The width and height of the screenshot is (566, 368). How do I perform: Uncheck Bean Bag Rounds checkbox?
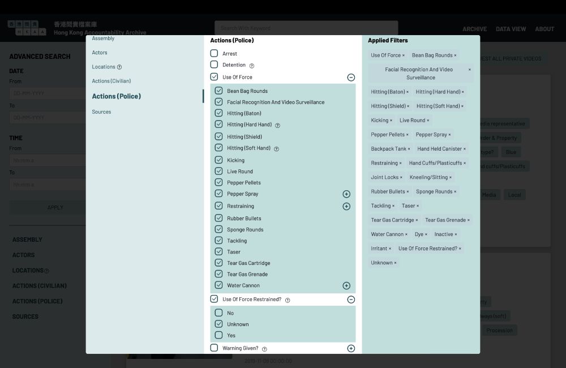[x=218, y=91]
